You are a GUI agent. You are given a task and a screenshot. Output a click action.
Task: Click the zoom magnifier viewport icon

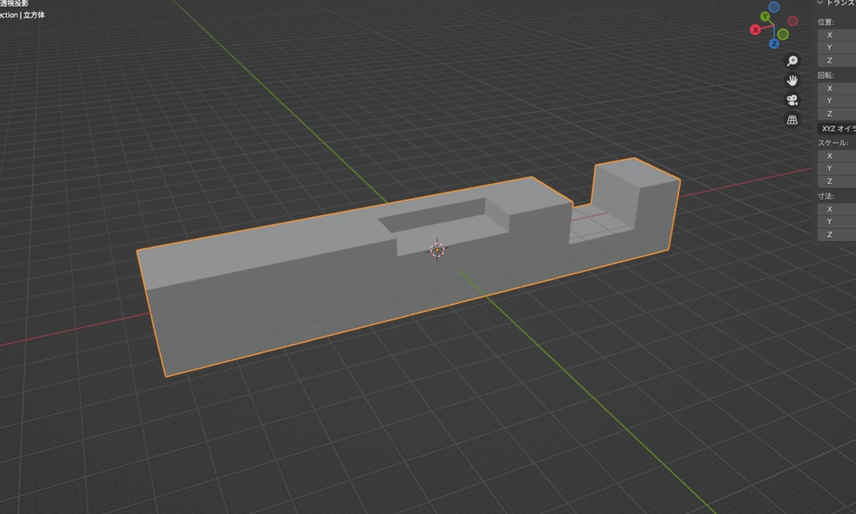[792, 60]
